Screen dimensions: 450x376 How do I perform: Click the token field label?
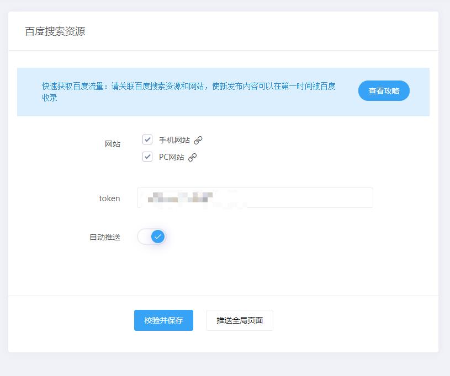(110, 198)
